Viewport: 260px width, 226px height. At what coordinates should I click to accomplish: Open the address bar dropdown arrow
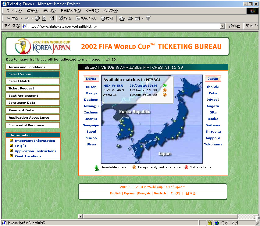click(x=223, y=26)
